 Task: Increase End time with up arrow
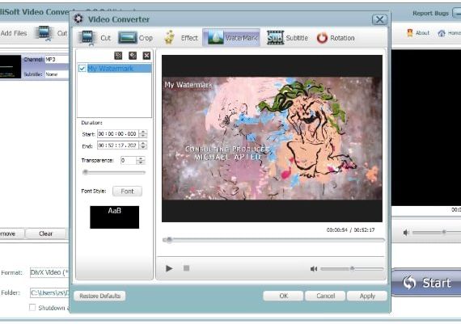click(143, 143)
